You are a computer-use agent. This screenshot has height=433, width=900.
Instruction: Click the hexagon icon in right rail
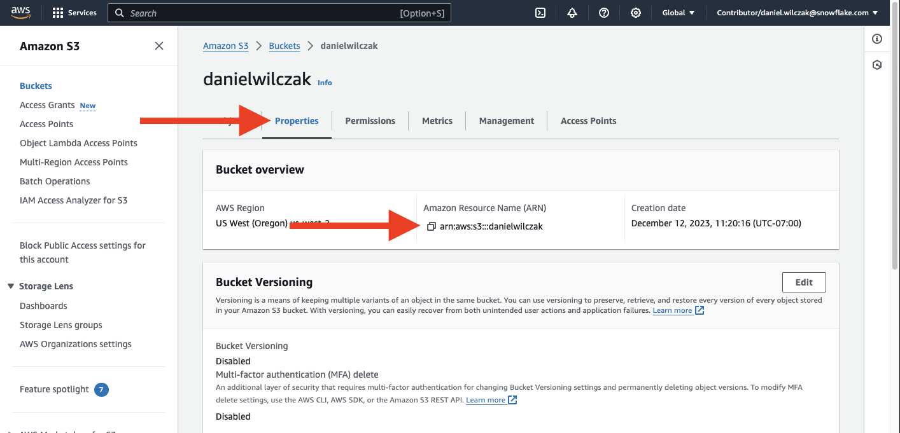877,65
